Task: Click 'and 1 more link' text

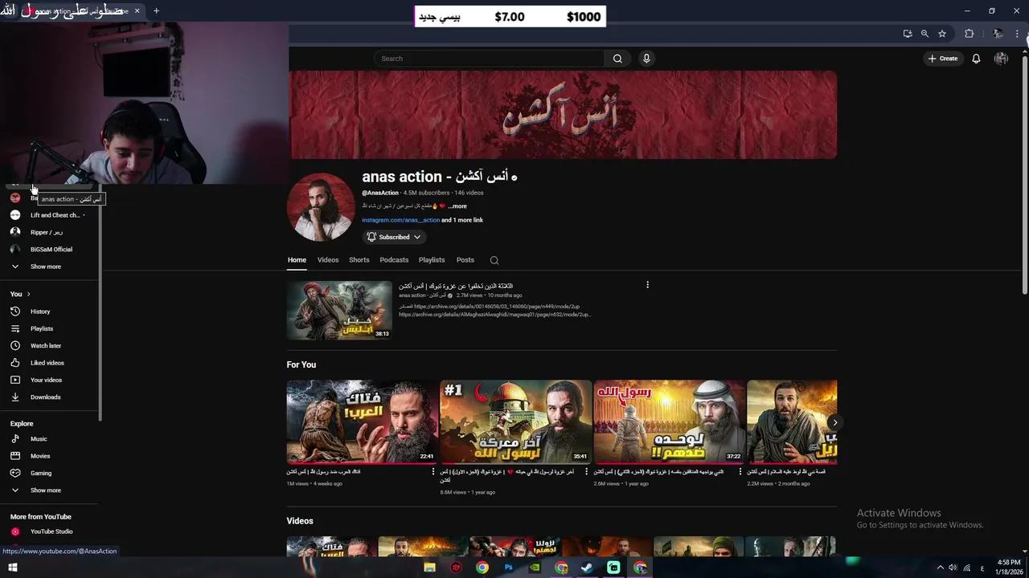Action: click(462, 220)
